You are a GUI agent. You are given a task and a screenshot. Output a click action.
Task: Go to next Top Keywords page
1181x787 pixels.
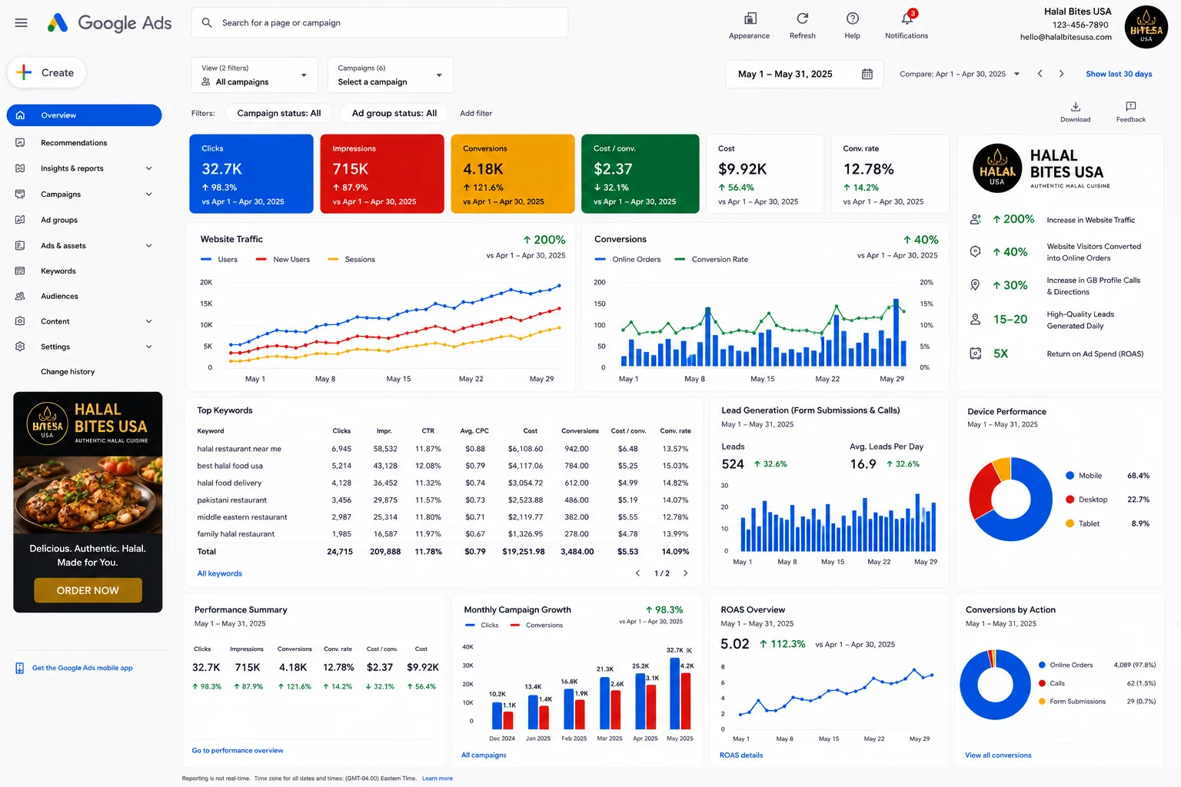(x=686, y=573)
